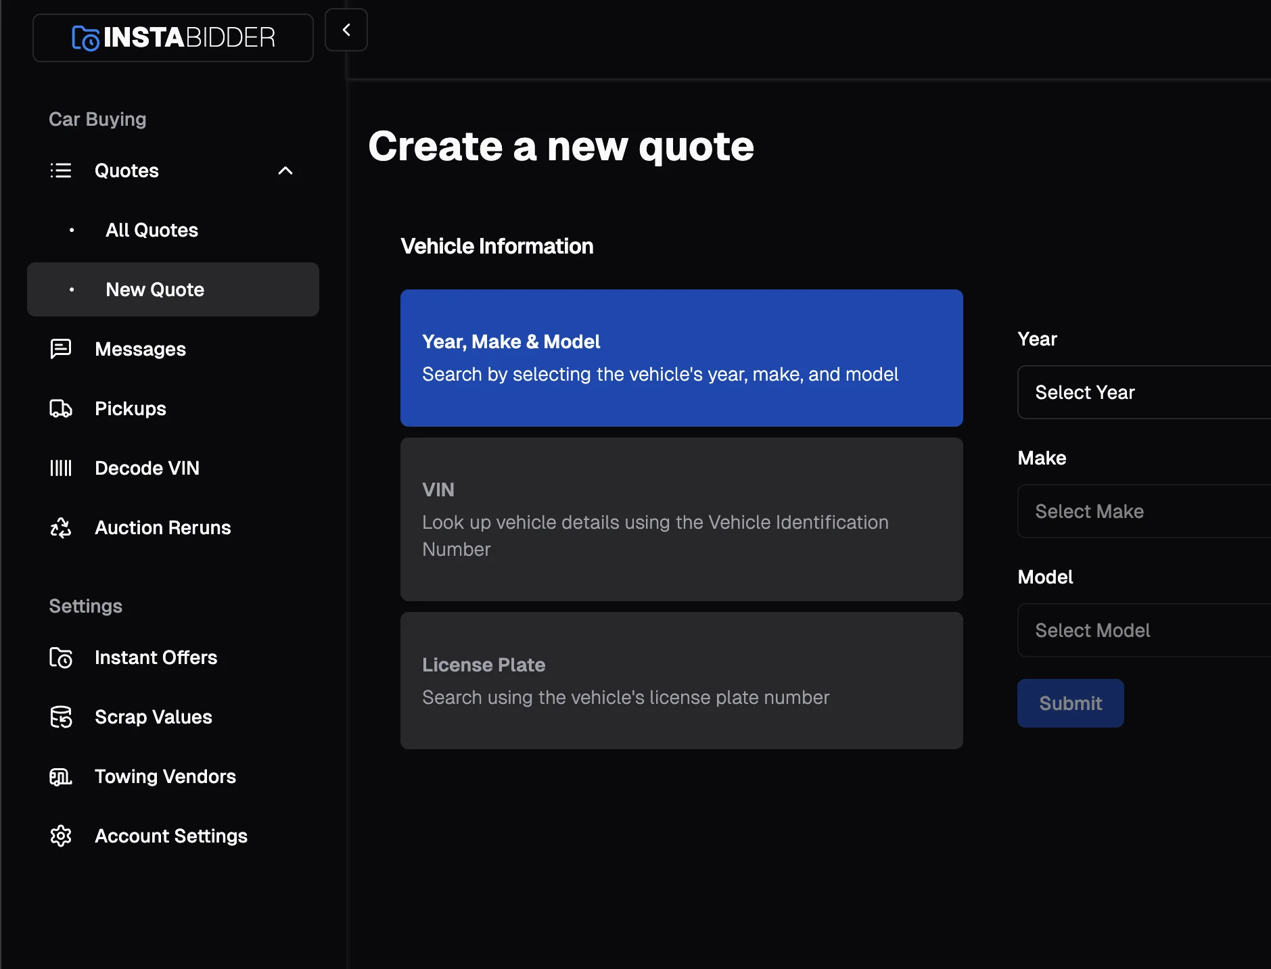Viewport: 1271px width, 969px height.
Task: Select New Quote in the sidebar
Action: [x=173, y=289]
